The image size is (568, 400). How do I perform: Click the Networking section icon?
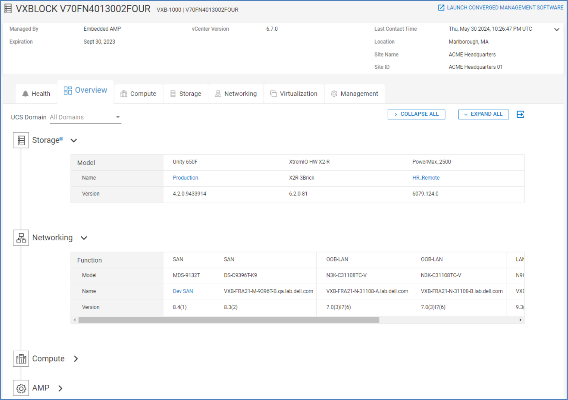[21, 238]
